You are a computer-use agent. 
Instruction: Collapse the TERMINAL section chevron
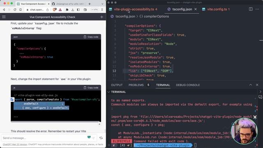point(108,92)
